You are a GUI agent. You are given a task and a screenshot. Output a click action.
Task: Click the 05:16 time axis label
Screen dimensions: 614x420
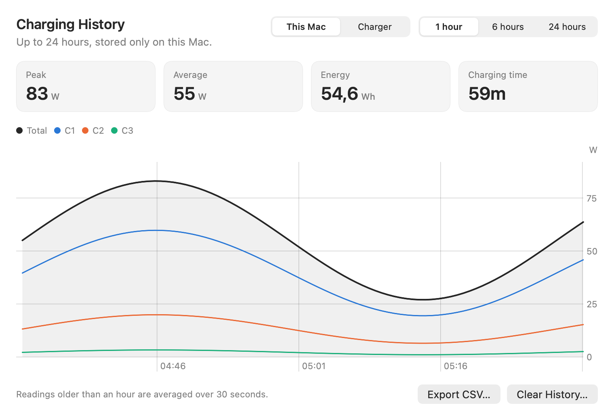456,366
